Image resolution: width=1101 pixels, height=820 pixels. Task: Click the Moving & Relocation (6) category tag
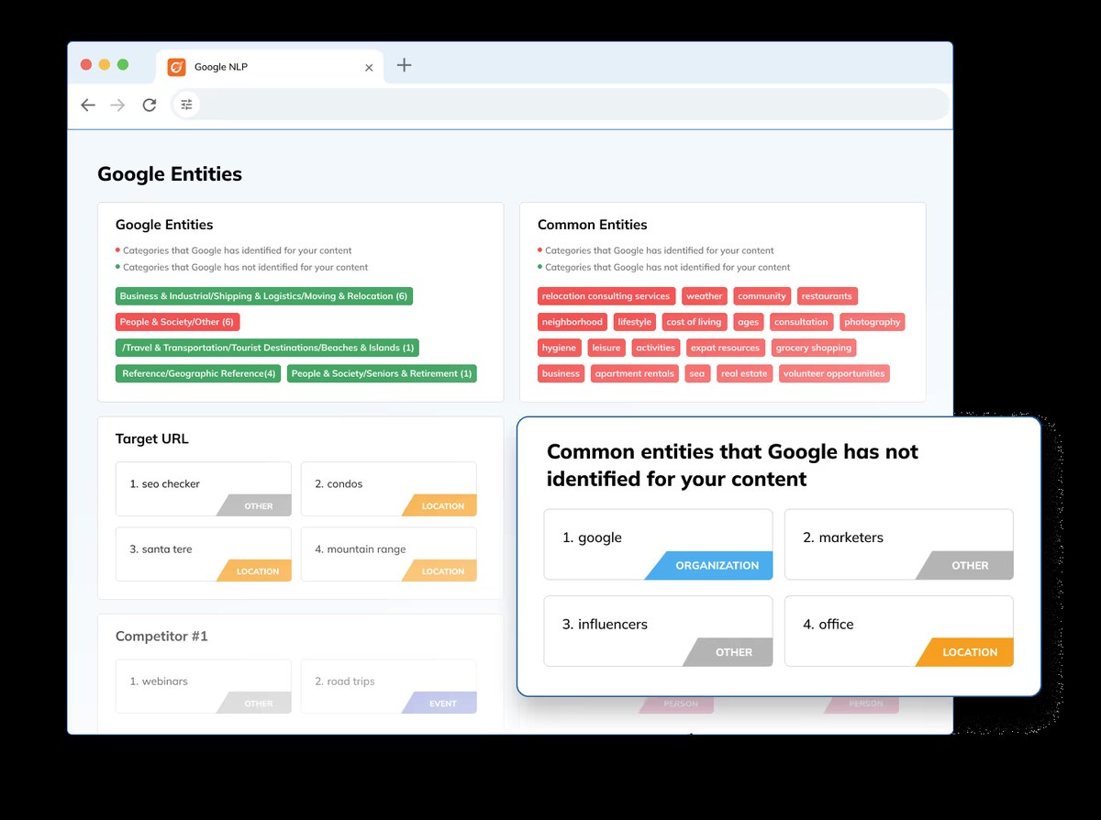(x=264, y=296)
